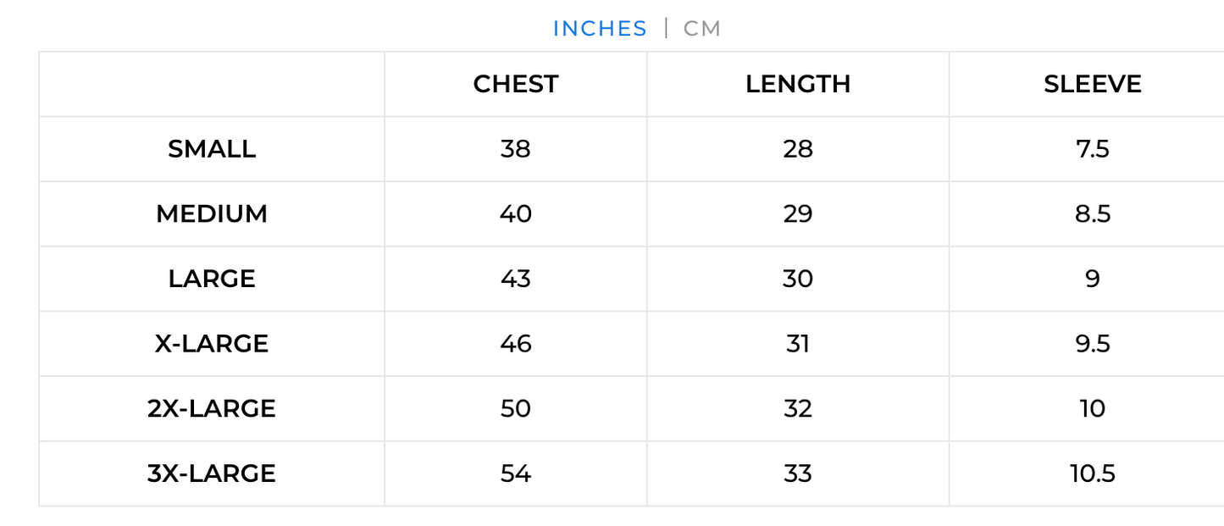Switch to the INCHES unit tab
This screenshot has width=1224, height=526.
click(x=600, y=29)
